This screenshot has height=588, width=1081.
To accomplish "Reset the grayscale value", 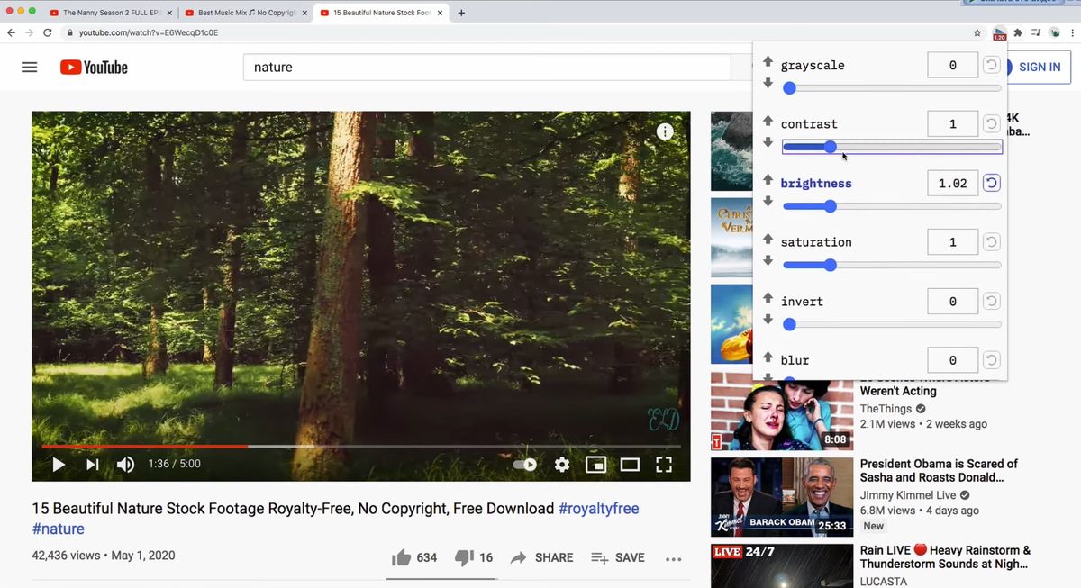I will [991, 65].
